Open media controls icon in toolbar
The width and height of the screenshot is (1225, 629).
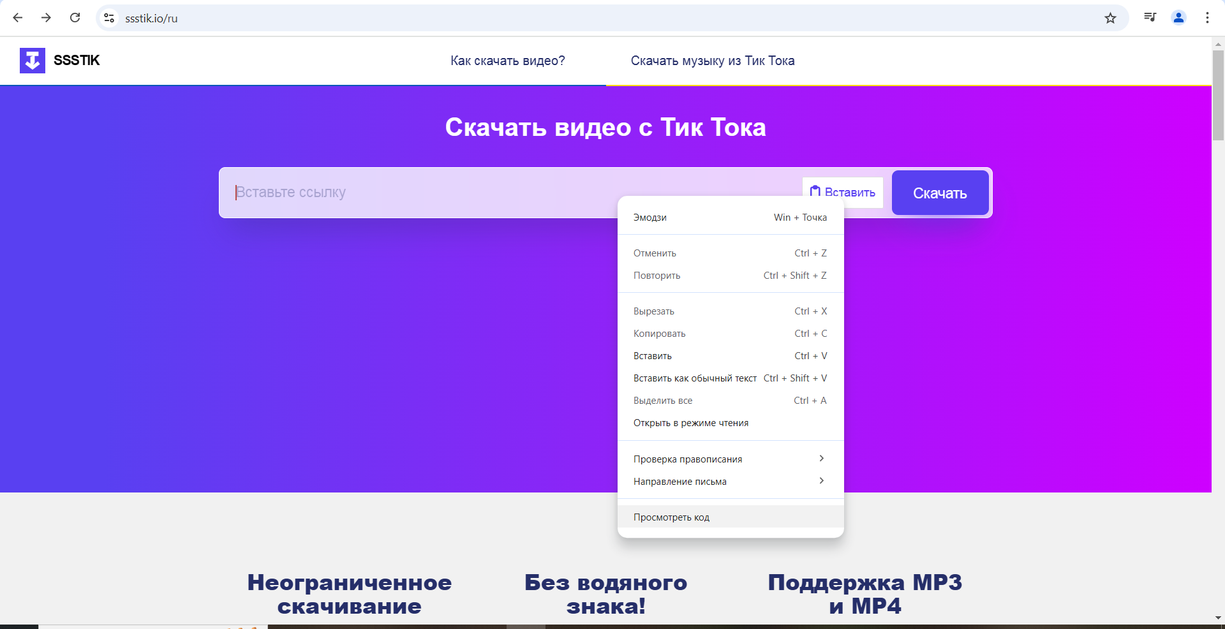click(x=1150, y=18)
